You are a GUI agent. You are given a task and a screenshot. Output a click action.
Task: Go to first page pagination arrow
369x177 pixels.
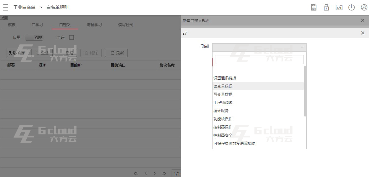click(x=136, y=174)
